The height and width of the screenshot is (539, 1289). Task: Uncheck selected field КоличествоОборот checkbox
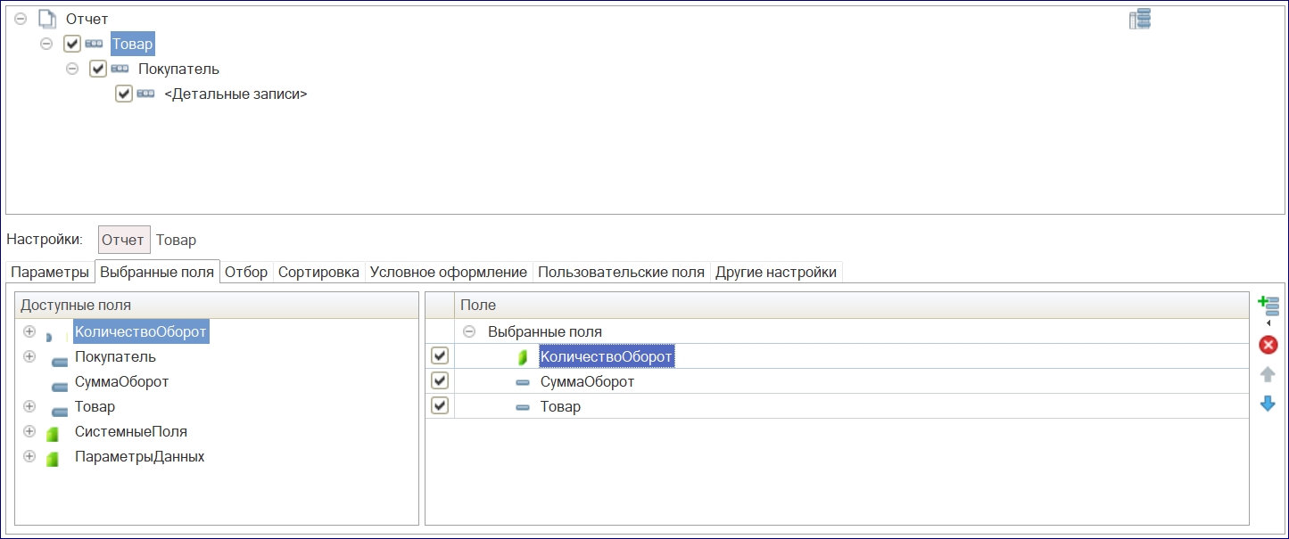coord(440,356)
